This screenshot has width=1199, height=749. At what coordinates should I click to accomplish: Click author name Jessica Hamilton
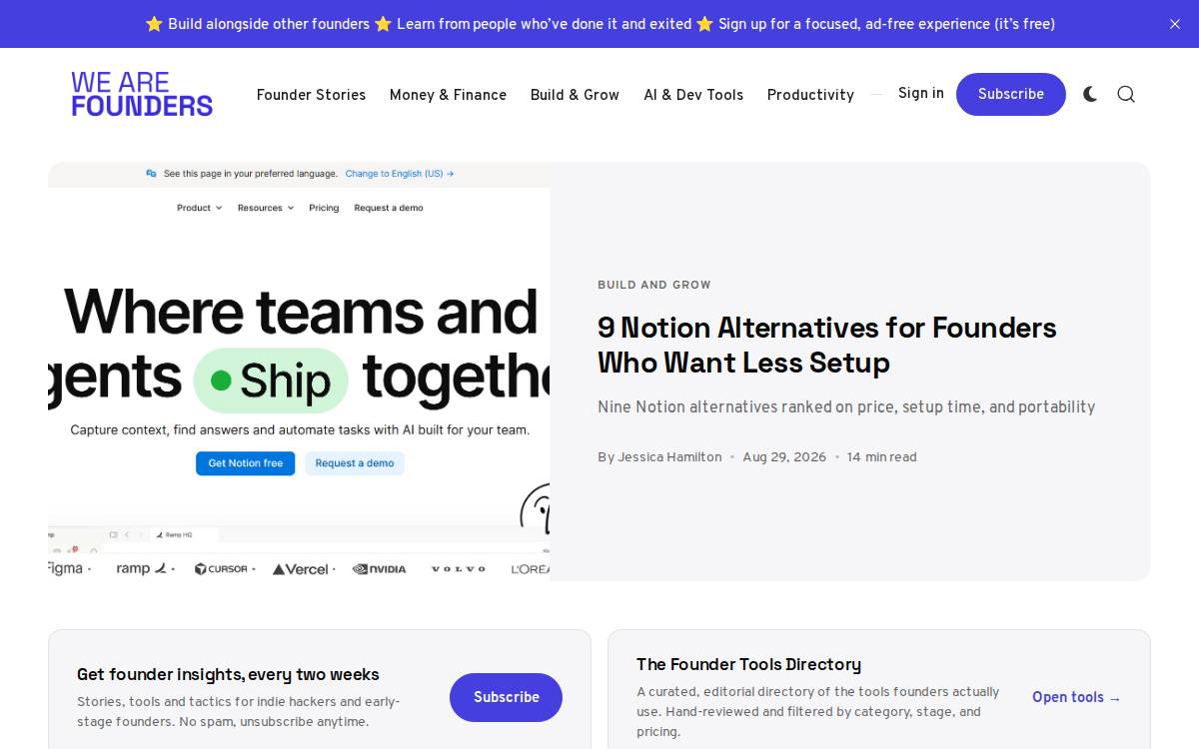click(669, 456)
